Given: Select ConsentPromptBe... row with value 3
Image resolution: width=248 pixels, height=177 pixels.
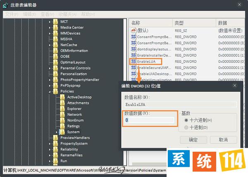Looking at the screenshot, I should 187,43.
